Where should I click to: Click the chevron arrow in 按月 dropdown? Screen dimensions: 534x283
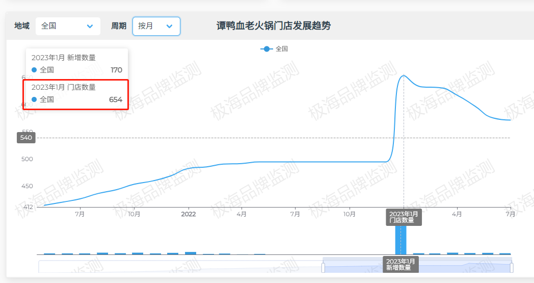[170, 26]
